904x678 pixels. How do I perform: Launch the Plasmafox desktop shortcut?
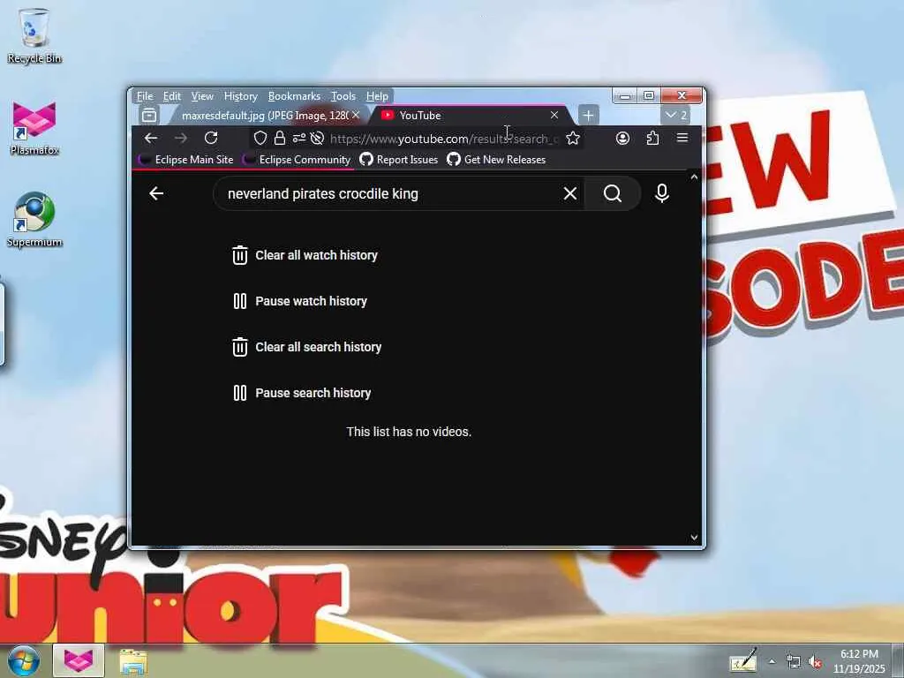[x=34, y=128]
